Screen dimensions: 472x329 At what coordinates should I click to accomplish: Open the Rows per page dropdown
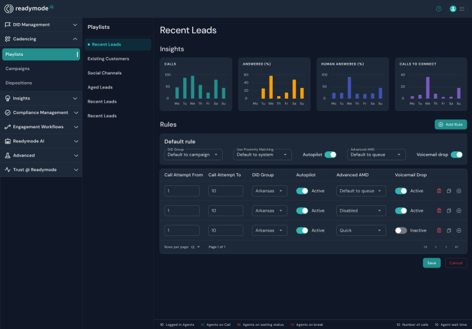point(195,247)
